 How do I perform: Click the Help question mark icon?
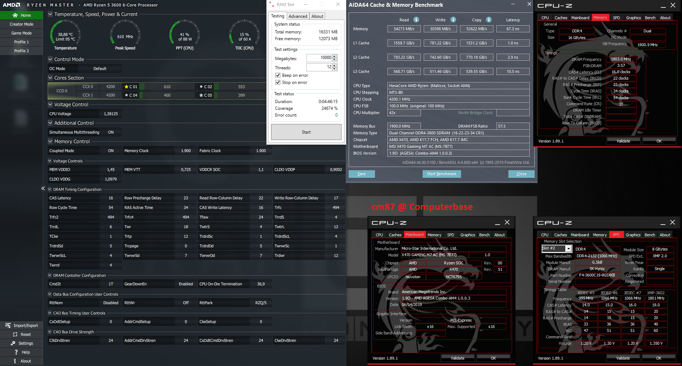16,352
